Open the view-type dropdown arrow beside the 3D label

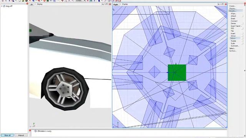(35, 4)
